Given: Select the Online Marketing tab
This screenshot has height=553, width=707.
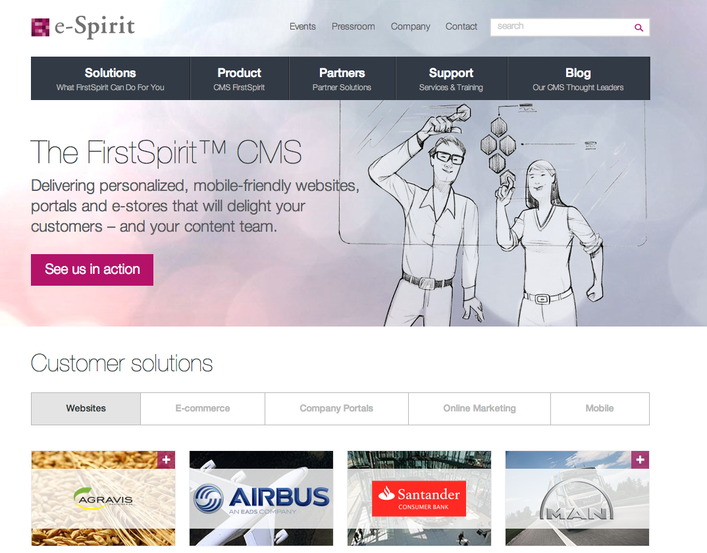Looking at the screenshot, I should (479, 409).
